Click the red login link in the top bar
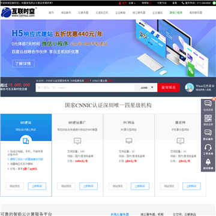Image resolution: width=216 pixels, height=216 pixels. 124,3
